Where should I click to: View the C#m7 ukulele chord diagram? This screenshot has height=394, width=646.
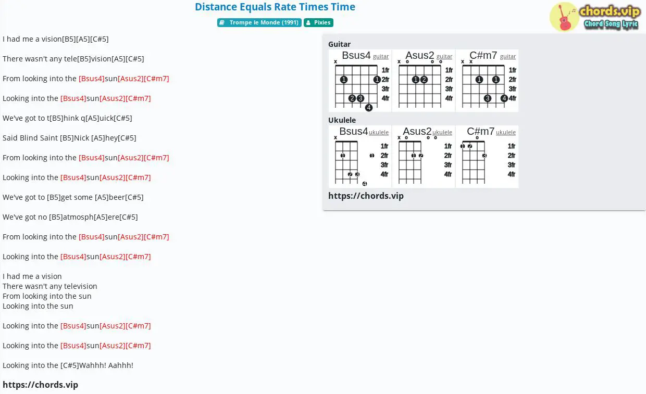tap(487, 157)
